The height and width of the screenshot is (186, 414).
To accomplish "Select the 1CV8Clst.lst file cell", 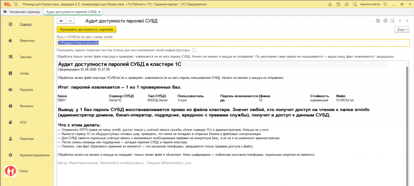I will [x=344, y=100].
